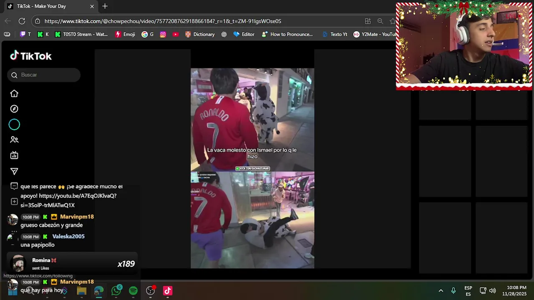The height and width of the screenshot is (300, 534).
Task: Open the Explore compass icon in sidebar
Action: coord(14,109)
